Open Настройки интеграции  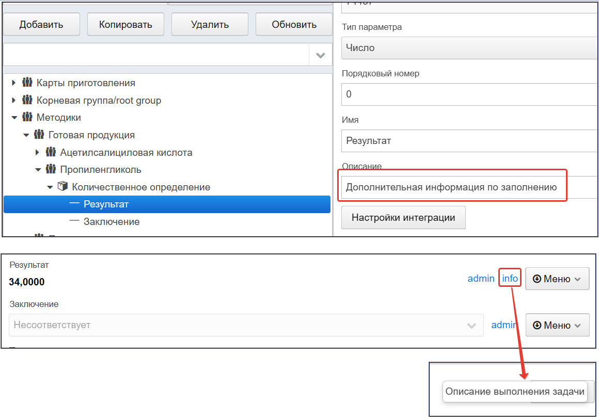pos(403,218)
